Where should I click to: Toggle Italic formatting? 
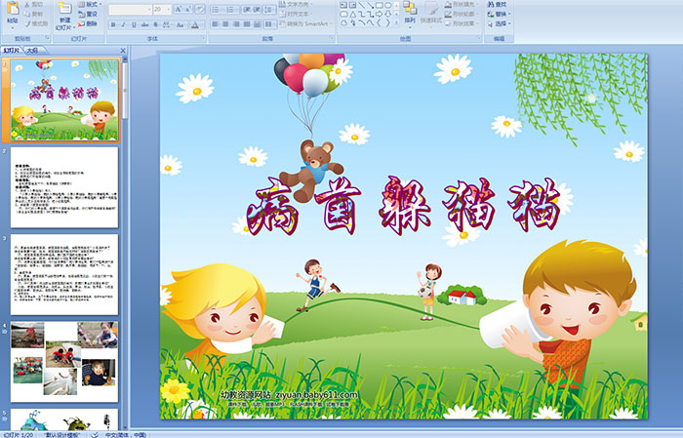click(123, 24)
